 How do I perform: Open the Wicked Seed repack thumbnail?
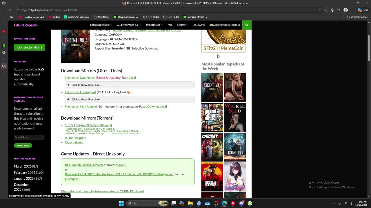(235, 117)
